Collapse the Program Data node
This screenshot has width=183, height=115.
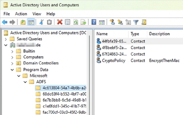(12, 70)
